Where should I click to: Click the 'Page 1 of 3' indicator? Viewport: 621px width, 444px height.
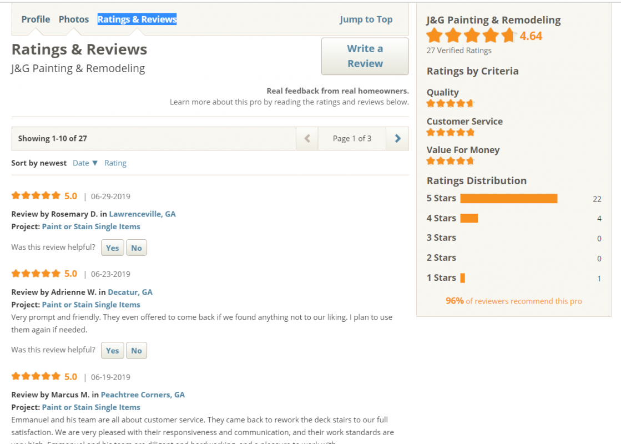(x=352, y=139)
